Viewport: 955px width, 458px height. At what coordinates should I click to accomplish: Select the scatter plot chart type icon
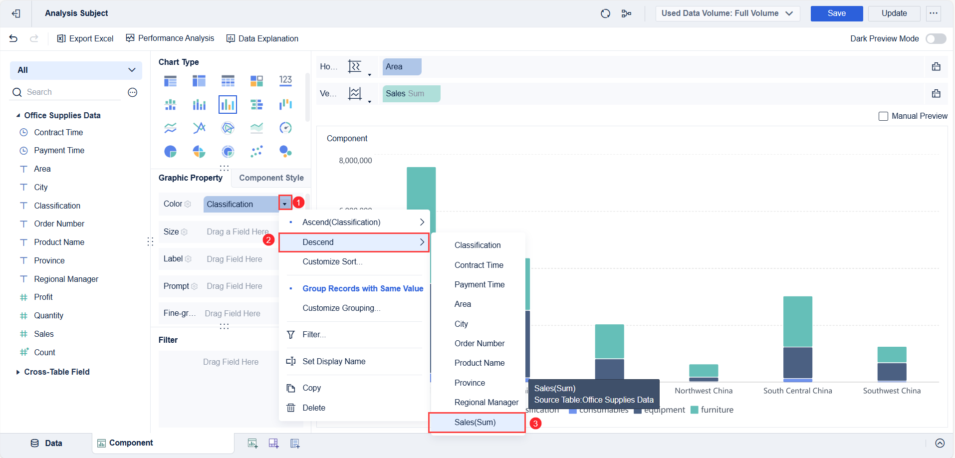point(256,151)
